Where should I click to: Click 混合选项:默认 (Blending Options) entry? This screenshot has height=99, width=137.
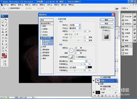point(47,23)
